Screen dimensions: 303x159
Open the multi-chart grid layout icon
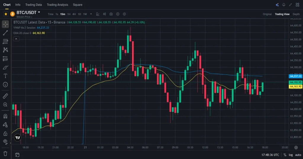[297, 5]
